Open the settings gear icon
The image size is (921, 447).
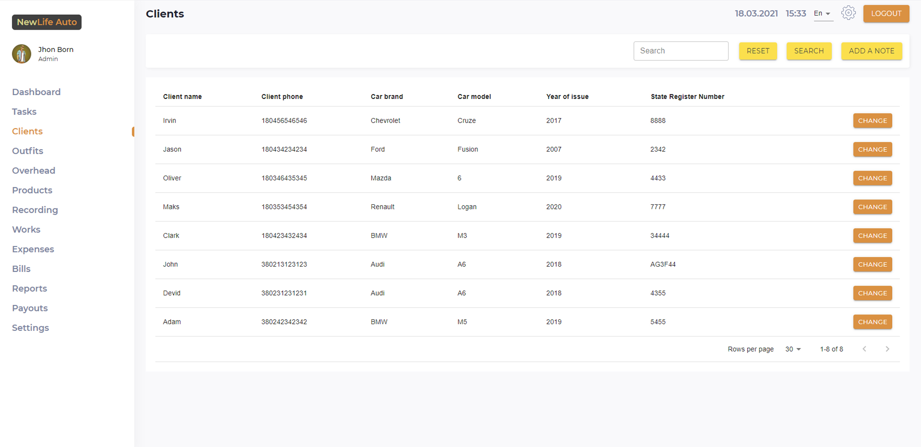848,13
